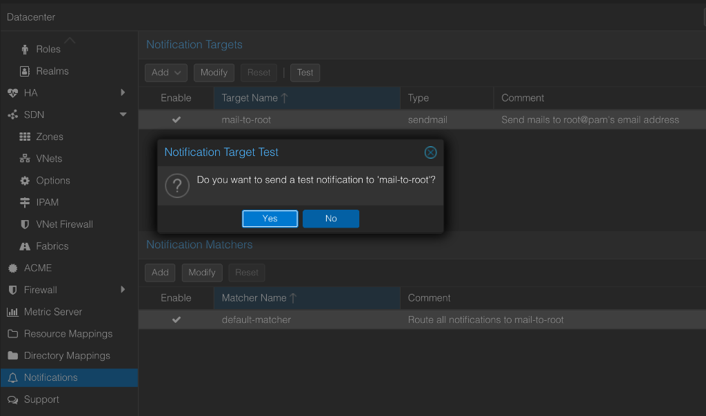Click Yes to send the test notification
Viewport: 706px width, 416px height.
tap(270, 218)
